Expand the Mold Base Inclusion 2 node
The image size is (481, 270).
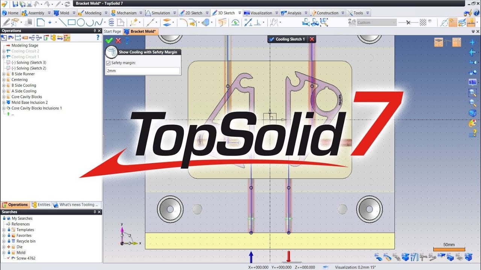point(4,102)
